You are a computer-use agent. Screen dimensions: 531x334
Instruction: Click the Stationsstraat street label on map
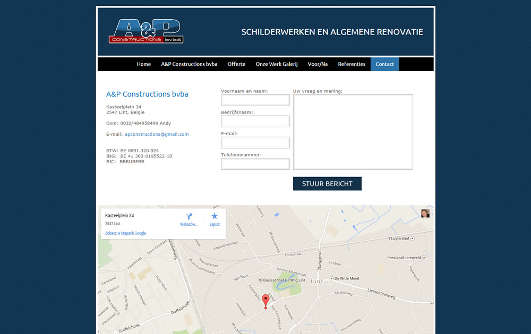[319, 260]
